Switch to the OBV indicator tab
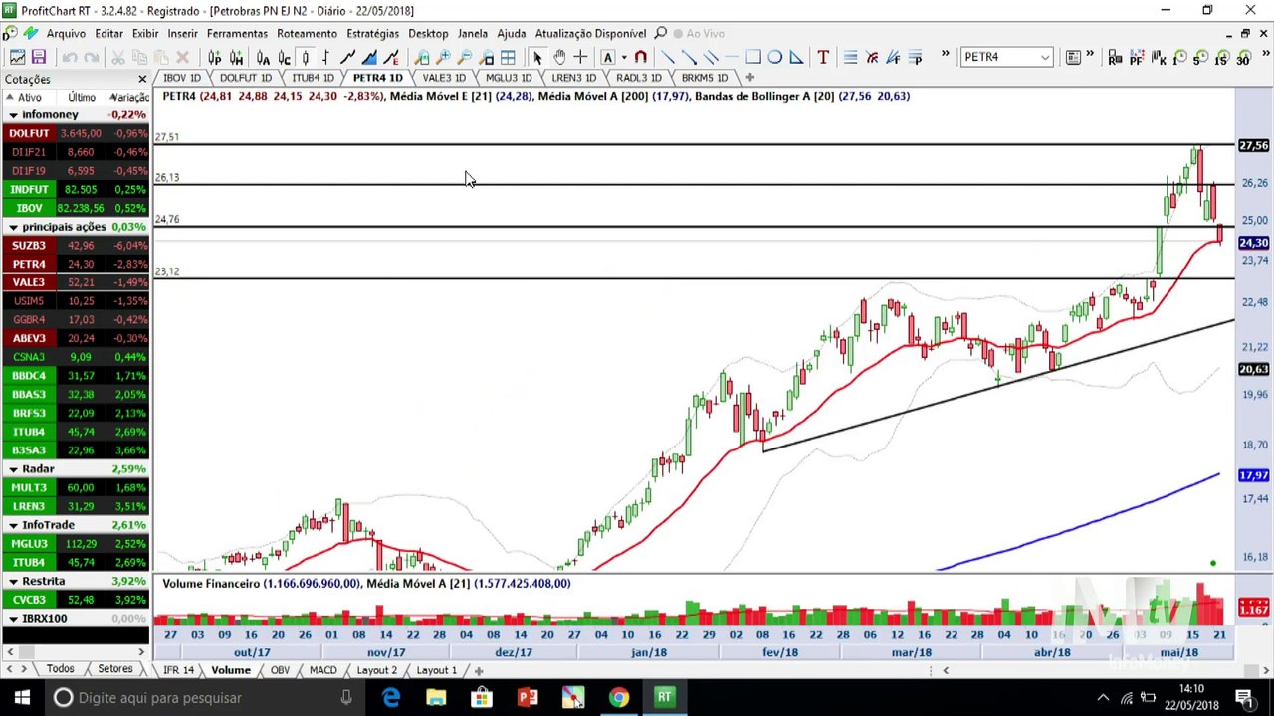This screenshot has height=716, width=1274. point(280,670)
